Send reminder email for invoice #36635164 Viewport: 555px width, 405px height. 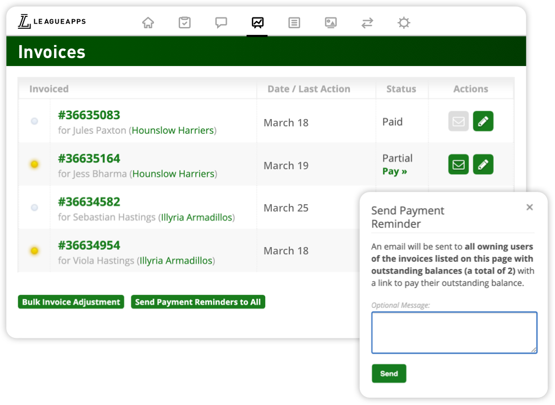(x=459, y=164)
